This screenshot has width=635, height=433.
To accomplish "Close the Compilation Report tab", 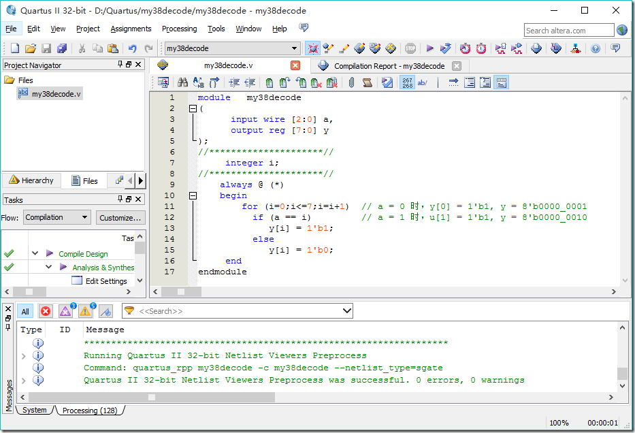I will click(x=457, y=66).
